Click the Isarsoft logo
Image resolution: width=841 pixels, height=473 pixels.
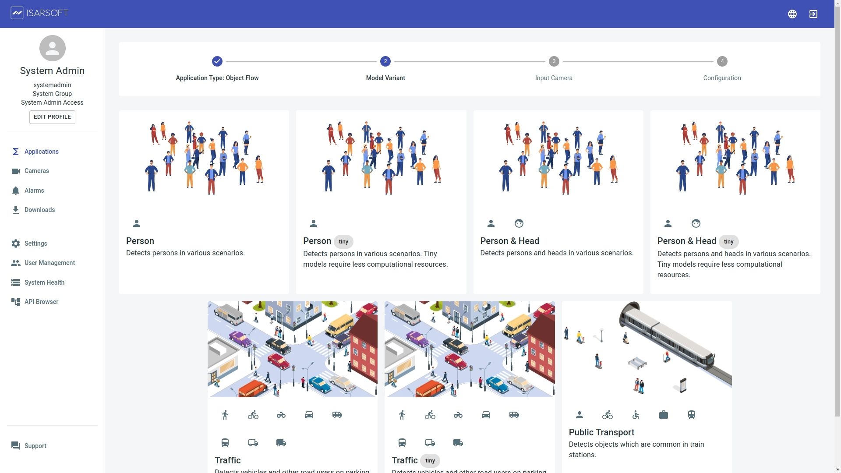point(40,13)
